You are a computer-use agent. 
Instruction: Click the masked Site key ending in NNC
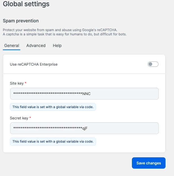[x=52, y=94]
